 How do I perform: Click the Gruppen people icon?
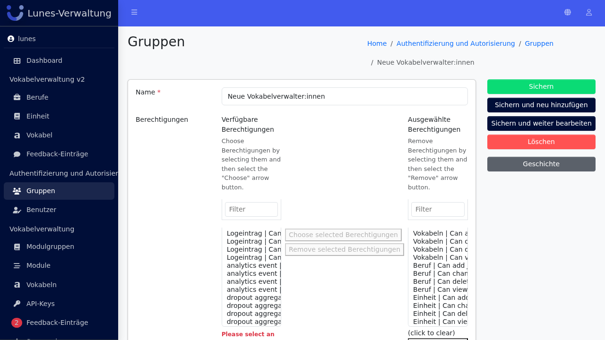17,191
